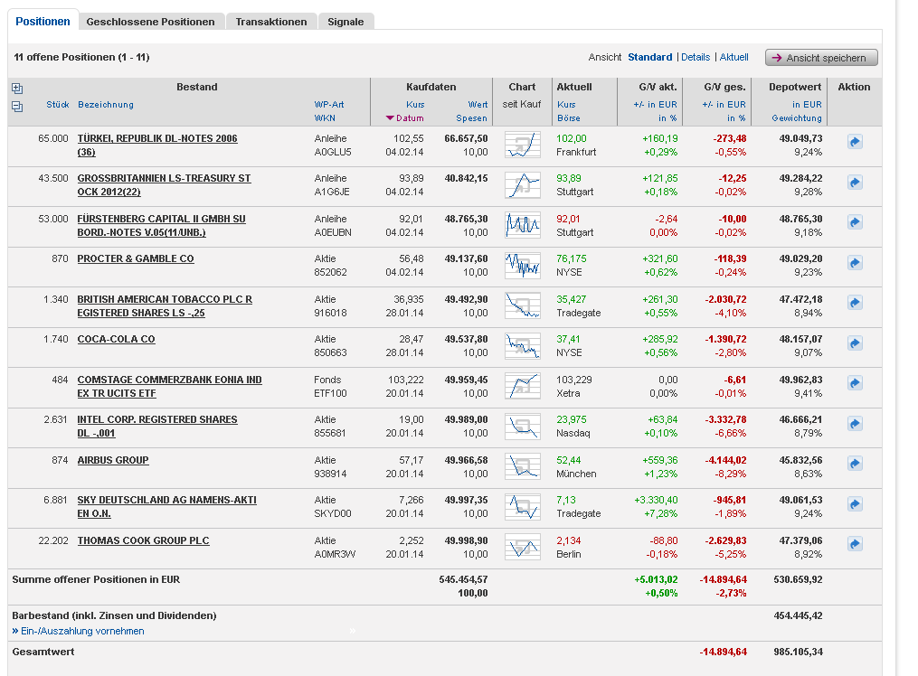Open action icon for Coca-Cola Co row
918x676 pixels.
coord(855,343)
